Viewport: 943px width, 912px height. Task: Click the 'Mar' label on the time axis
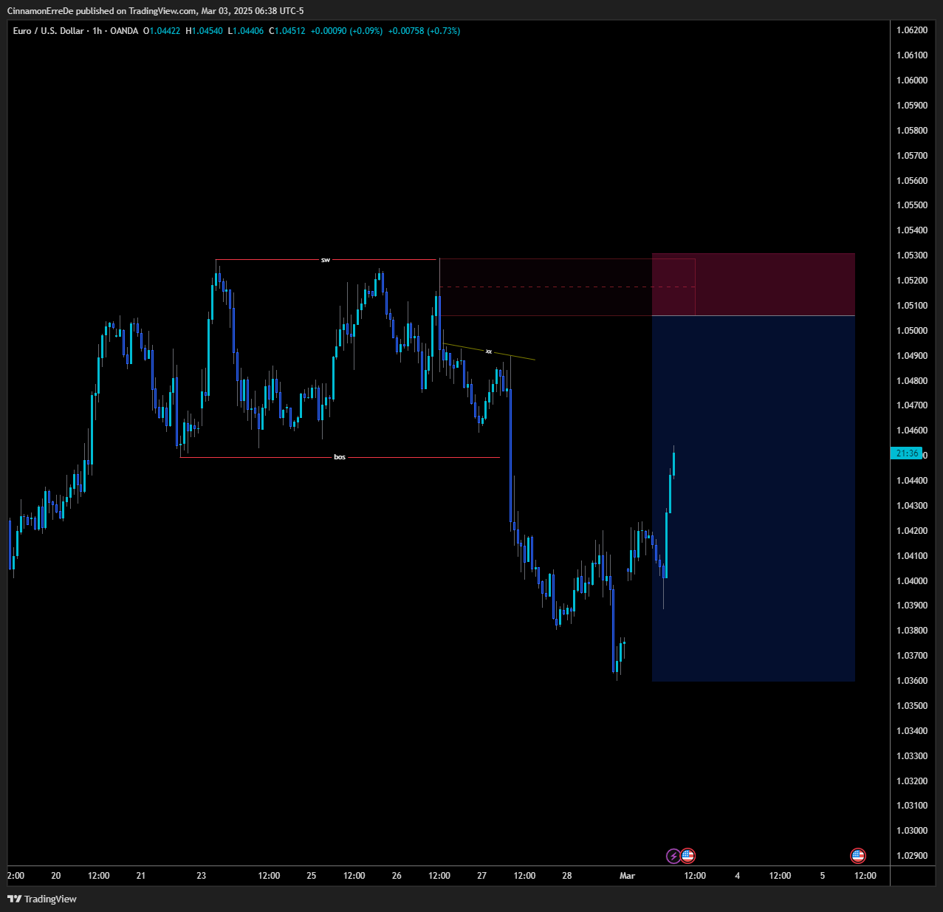click(627, 876)
